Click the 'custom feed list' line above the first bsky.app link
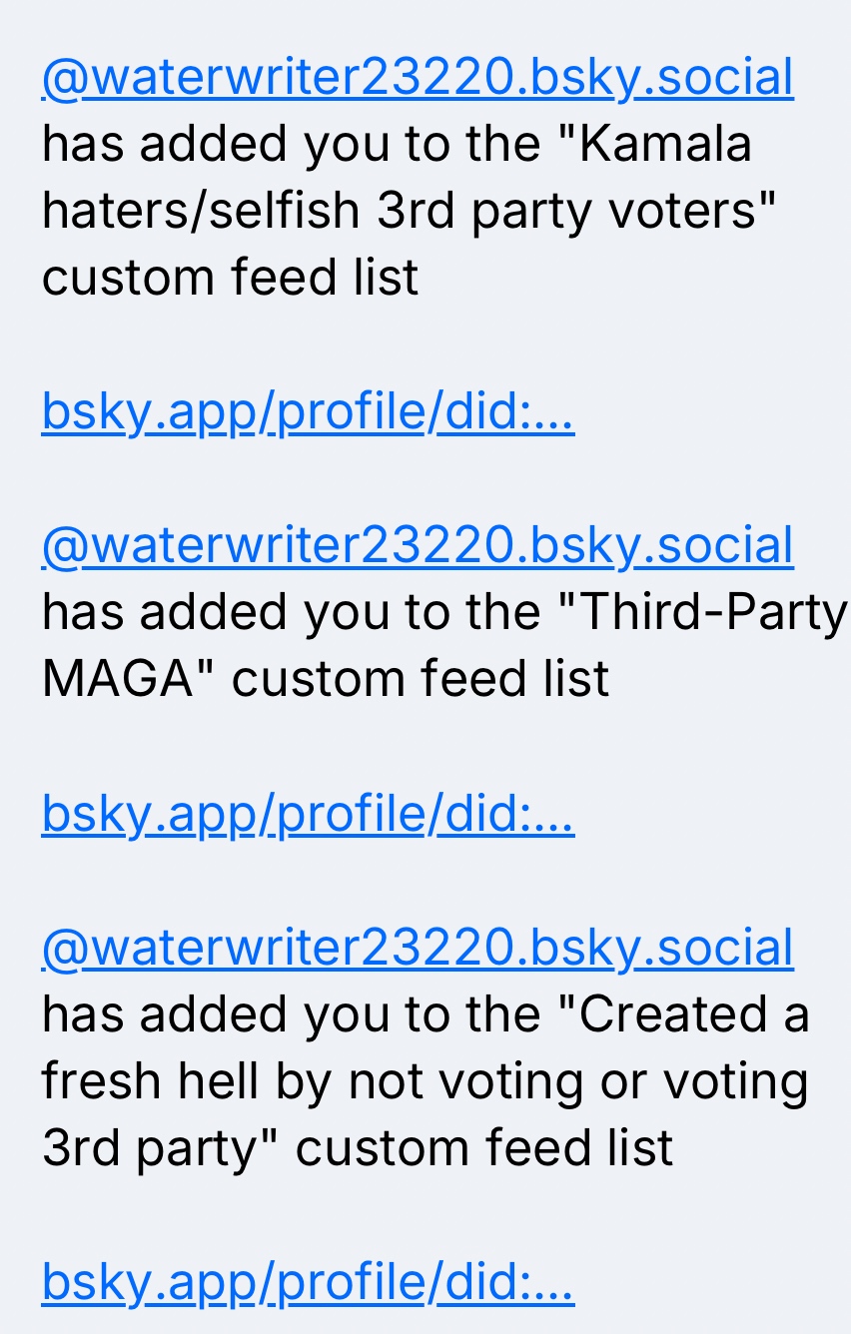This screenshot has width=851, height=1334. pyautogui.click(x=230, y=278)
